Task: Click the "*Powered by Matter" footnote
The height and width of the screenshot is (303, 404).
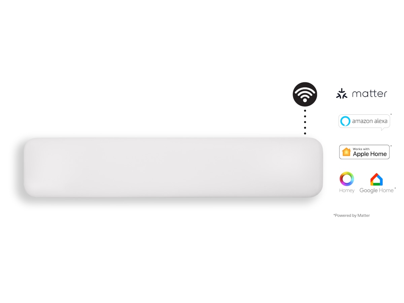Action: tap(351, 215)
